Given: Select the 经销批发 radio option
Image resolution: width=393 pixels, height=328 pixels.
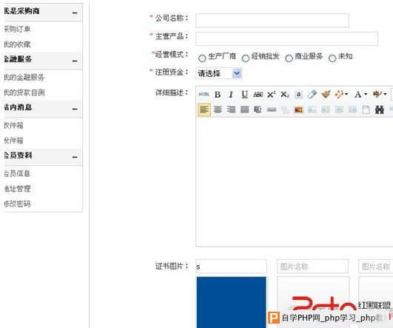Looking at the screenshot, I should [246, 58].
